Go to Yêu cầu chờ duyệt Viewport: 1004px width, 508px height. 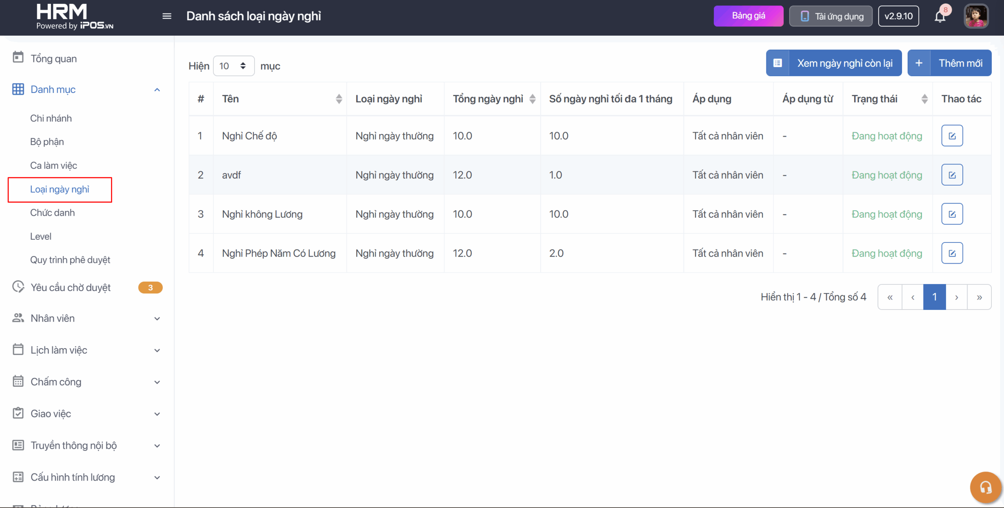coord(71,288)
